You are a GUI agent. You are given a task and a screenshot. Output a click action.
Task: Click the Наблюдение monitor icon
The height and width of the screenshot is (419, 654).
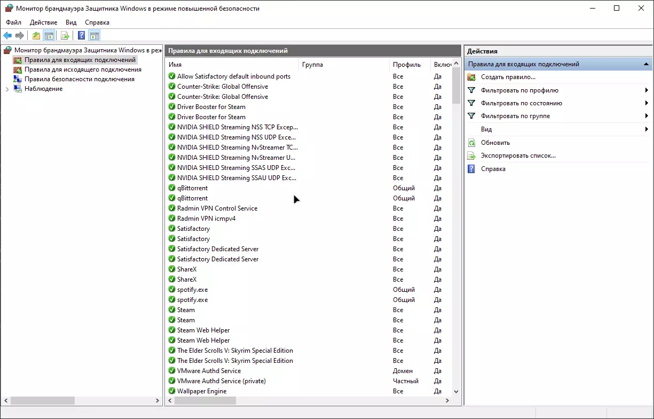[x=18, y=89]
